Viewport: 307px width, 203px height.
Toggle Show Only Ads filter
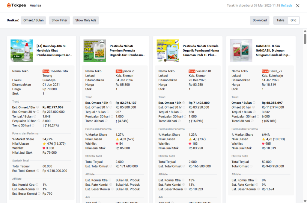coord(86,20)
